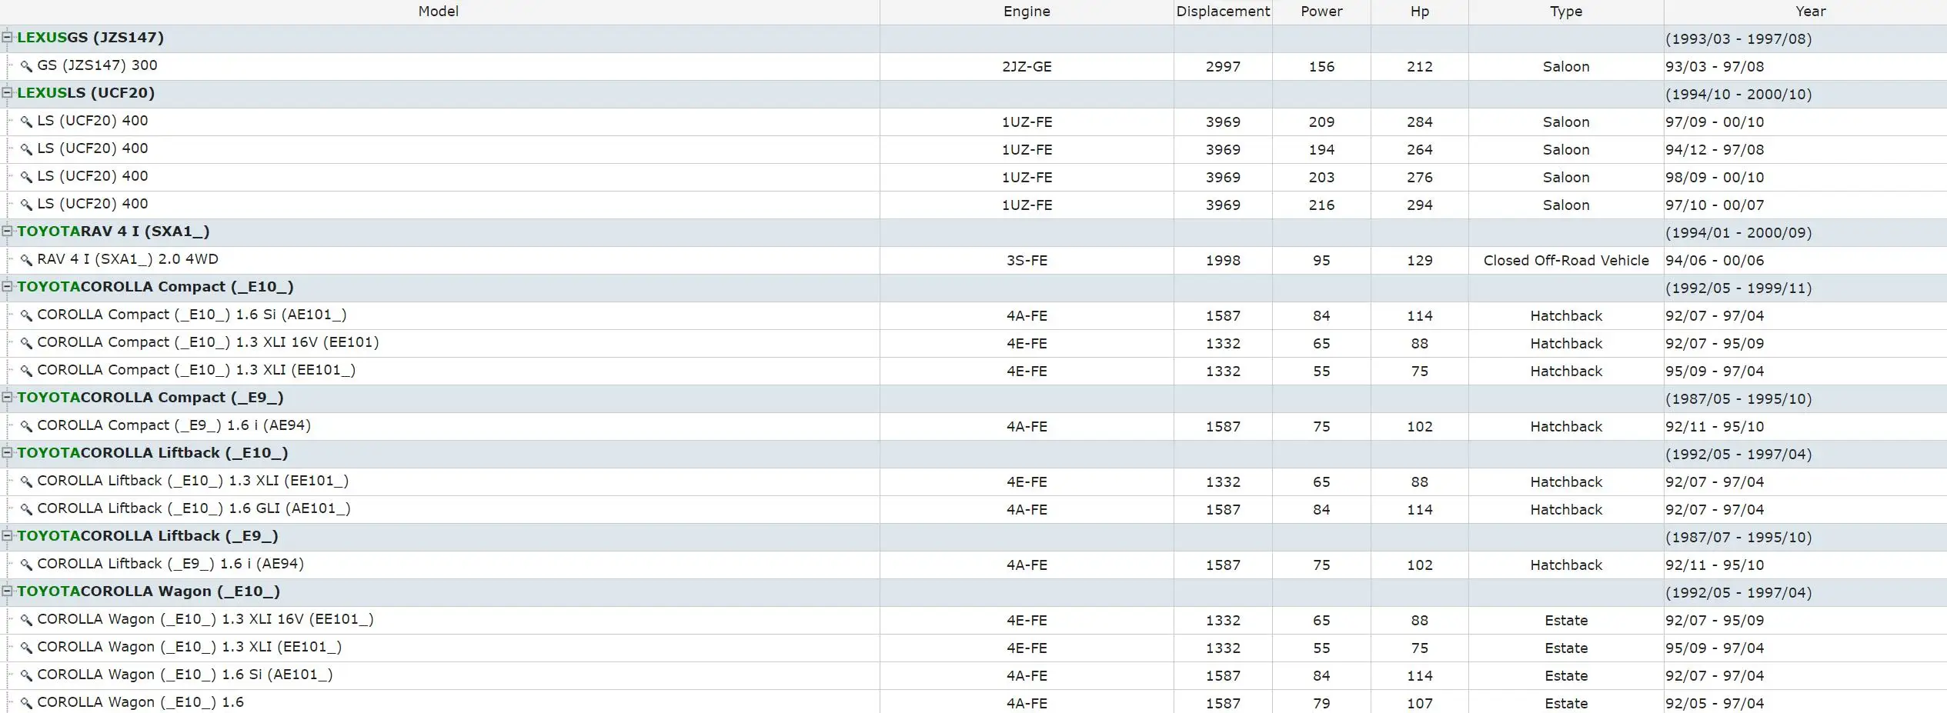The width and height of the screenshot is (1947, 713).
Task: Collapse TOYOTA COROLLA Liftback (_E9_) group
Action: [8, 535]
